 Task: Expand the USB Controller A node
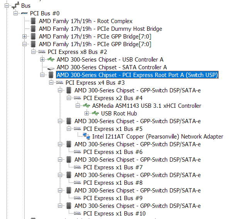tap(42, 59)
